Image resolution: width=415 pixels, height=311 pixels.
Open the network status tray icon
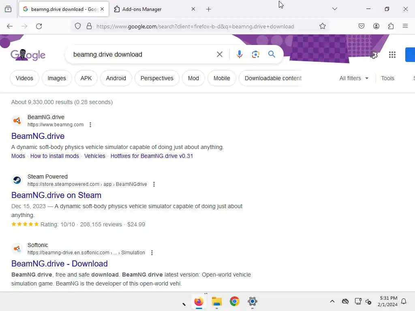click(x=358, y=301)
